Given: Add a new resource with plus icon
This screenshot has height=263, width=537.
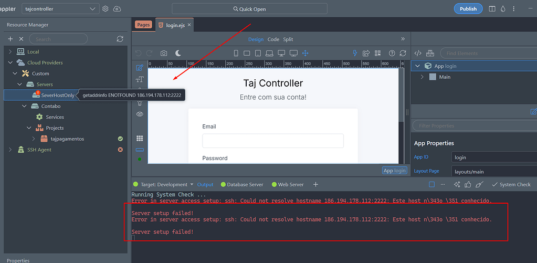Looking at the screenshot, I should coord(10,39).
